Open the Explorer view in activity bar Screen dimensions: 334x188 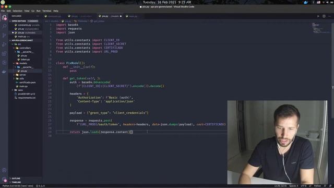4,17
